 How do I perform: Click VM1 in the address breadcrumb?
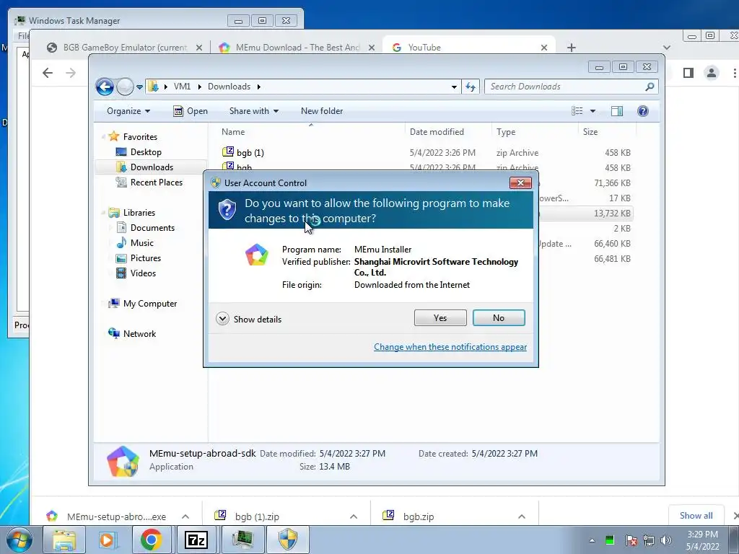pyautogui.click(x=182, y=87)
